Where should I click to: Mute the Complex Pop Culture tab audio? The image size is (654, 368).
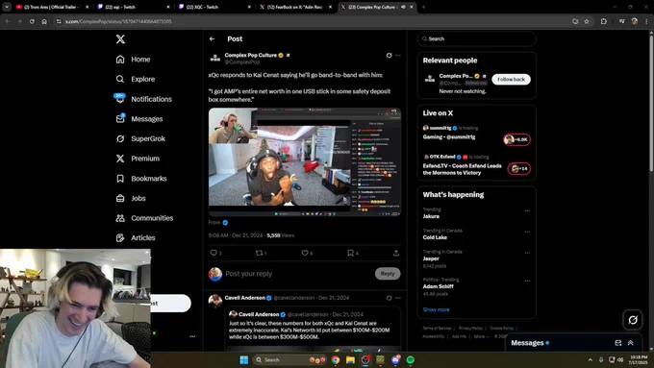tap(403, 7)
